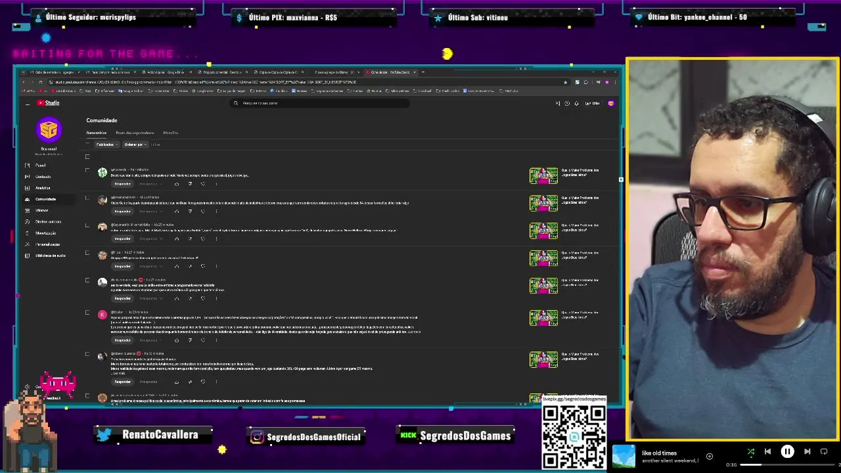
Task: Like the second comment with thumbs-up icon
Action: pyautogui.click(x=177, y=212)
